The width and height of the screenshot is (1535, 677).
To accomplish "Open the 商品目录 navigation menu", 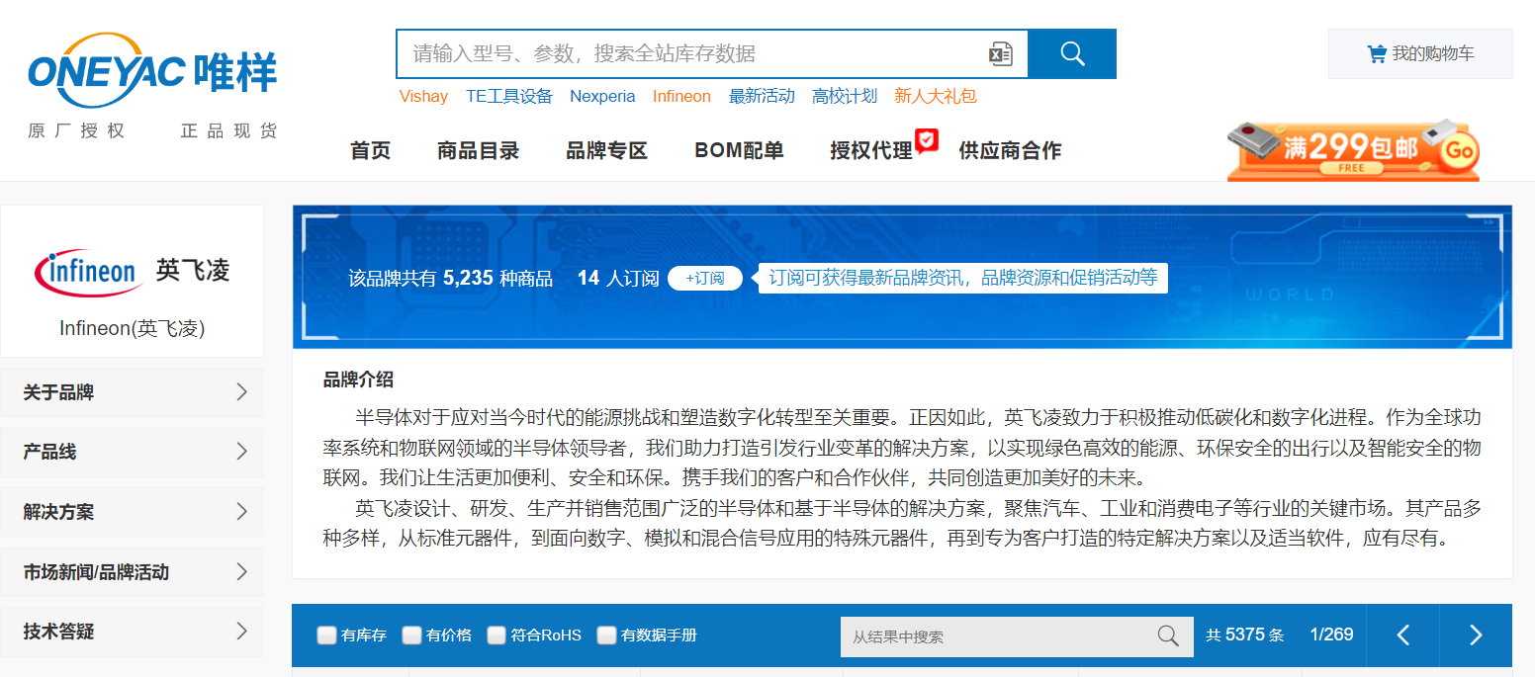I will pyautogui.click(x=478, y=150).
